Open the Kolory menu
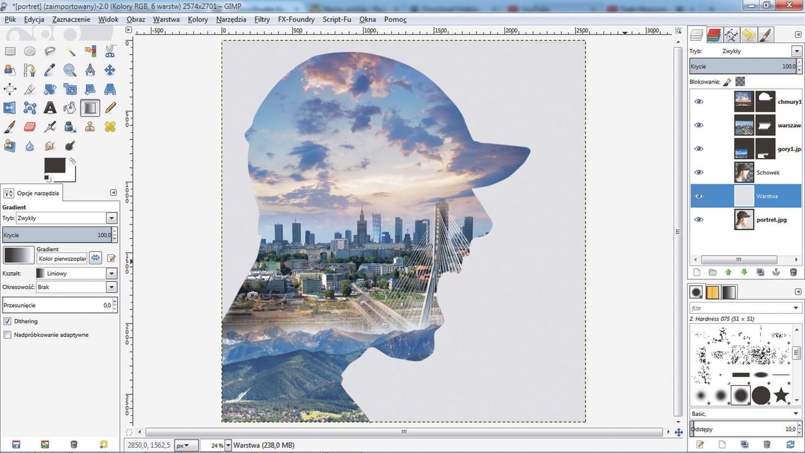The height and width of the screenshot is (453, 805). coord(198,20)
